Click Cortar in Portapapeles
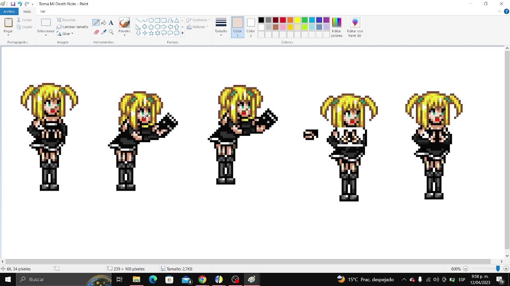 coord(24,20)
